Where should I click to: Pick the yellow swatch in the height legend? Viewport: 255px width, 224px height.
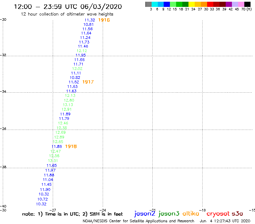(192, 4)
